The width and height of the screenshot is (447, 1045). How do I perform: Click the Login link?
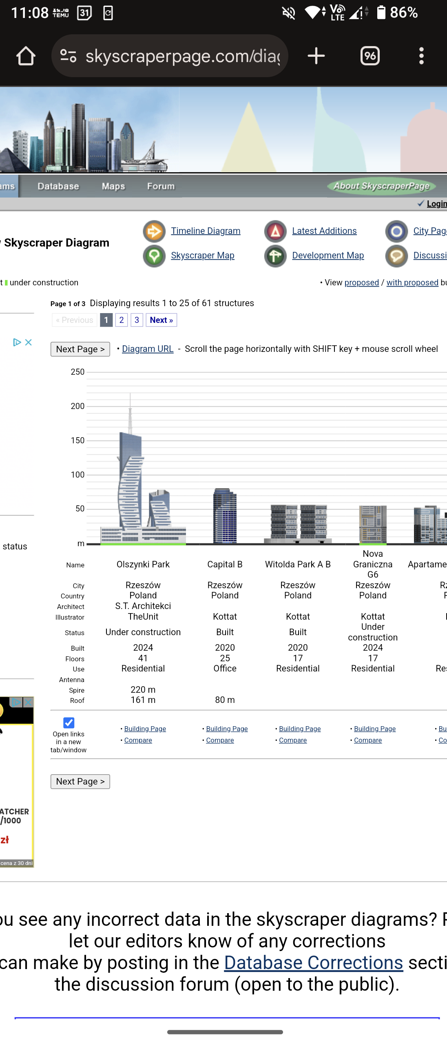pos(436,204)
